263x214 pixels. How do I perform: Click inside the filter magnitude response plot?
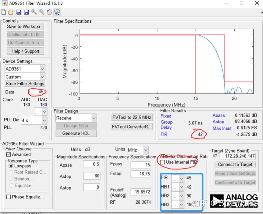[x=167, y=61]
